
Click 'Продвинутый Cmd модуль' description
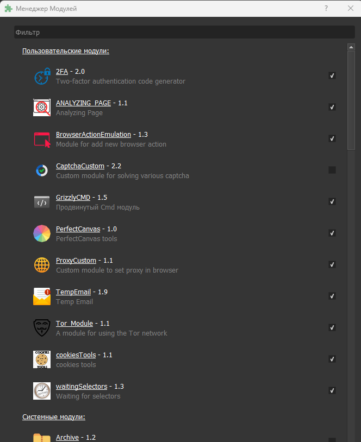coord(98,207)
